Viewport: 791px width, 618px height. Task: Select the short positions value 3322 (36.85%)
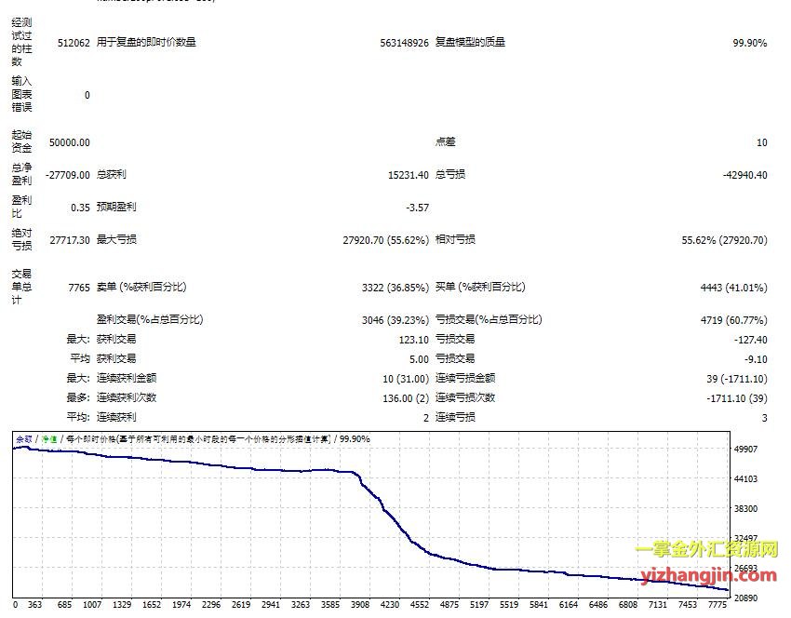pos(395,289)
